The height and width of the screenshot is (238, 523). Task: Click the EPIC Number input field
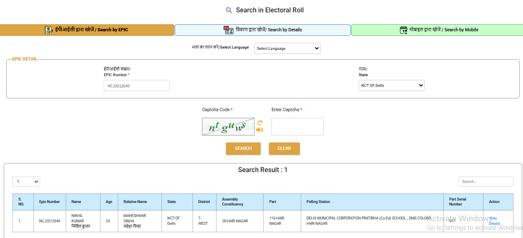pos(136,85)
